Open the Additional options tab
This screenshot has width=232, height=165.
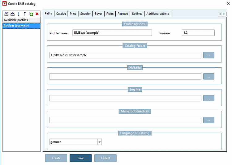[158, 14]
